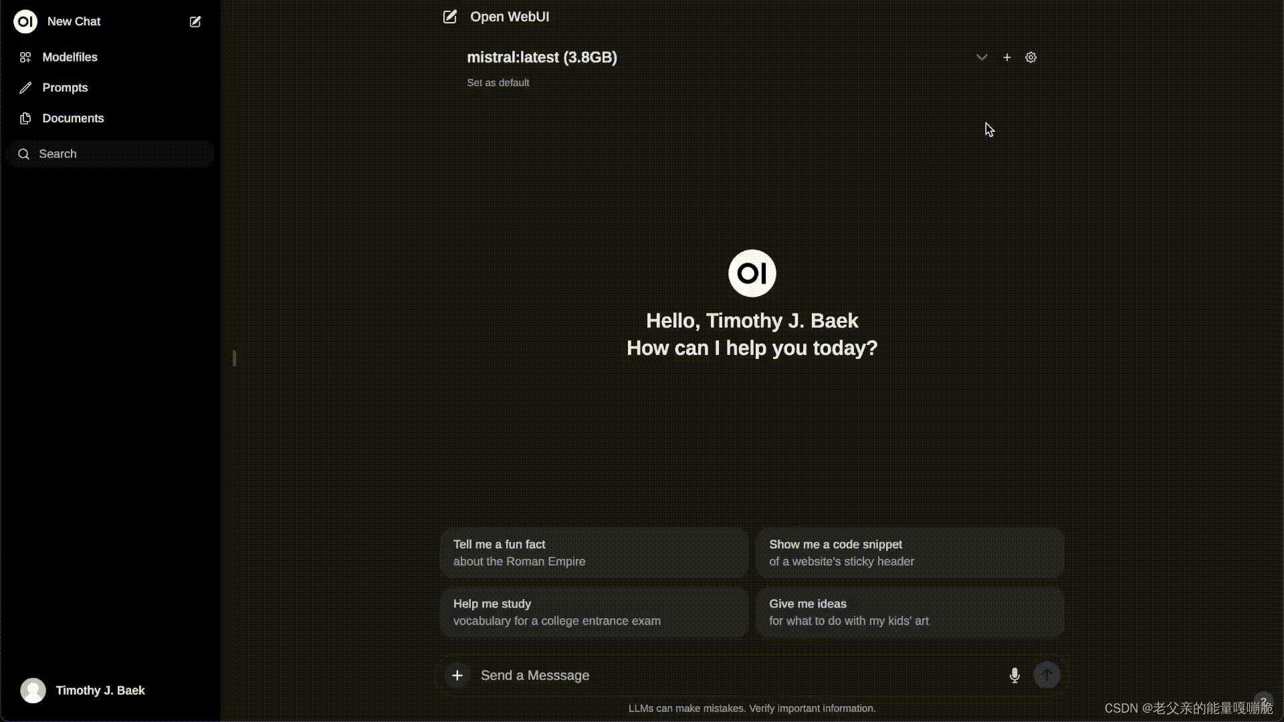Open the mistral:latest model dropdown
This screenshot has height=722, width=1284.
tap(542, 57)
